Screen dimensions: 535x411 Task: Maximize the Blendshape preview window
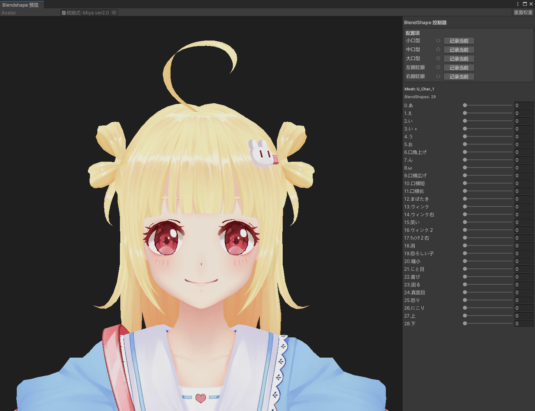(524, 4)
